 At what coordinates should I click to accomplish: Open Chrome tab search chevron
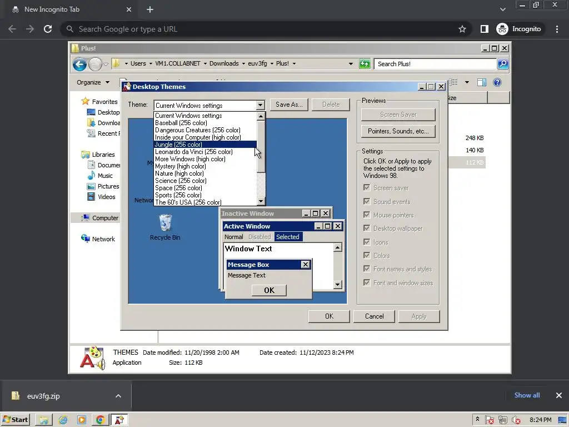[x=502, y=9]
